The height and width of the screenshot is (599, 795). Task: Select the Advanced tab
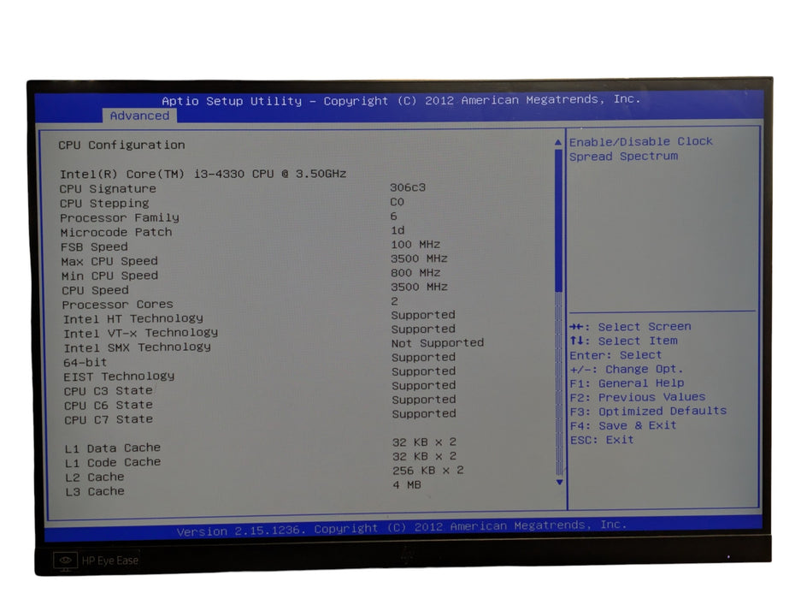click(x=139, y=116)
